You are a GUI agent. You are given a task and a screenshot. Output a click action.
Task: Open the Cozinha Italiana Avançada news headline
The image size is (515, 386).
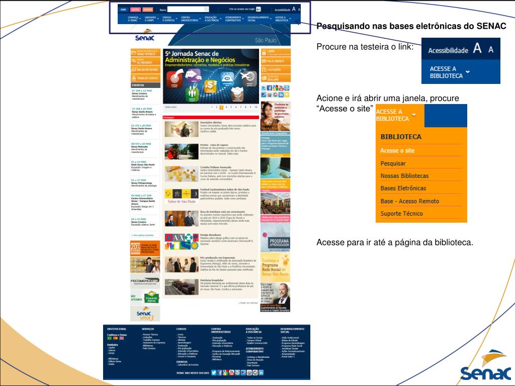[215, 167]
